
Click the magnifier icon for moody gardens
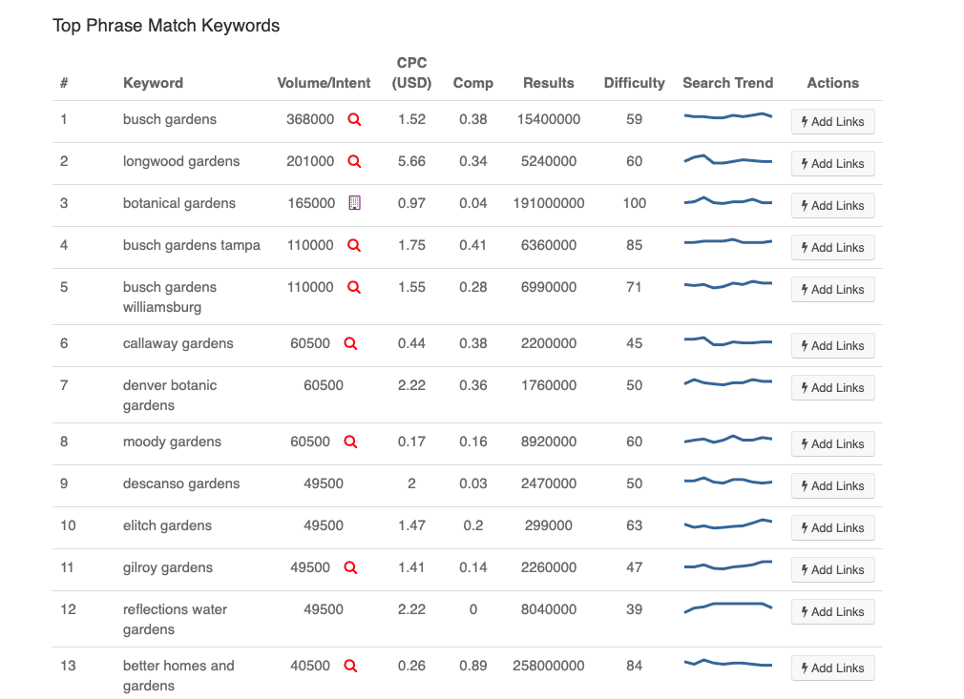[350, 442]
